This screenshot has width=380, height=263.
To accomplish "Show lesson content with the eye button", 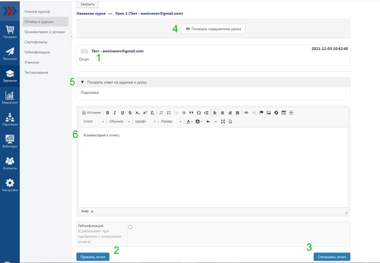I will 213,29.
